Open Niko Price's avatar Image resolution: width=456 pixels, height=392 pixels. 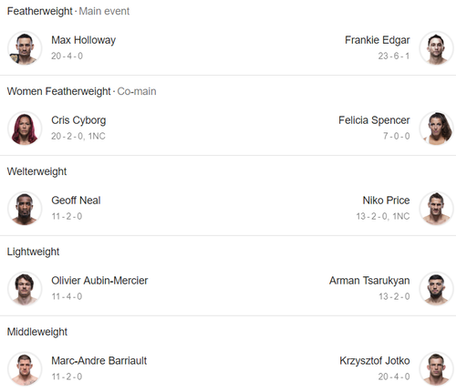pyautogui.click(x=437, y=209)
